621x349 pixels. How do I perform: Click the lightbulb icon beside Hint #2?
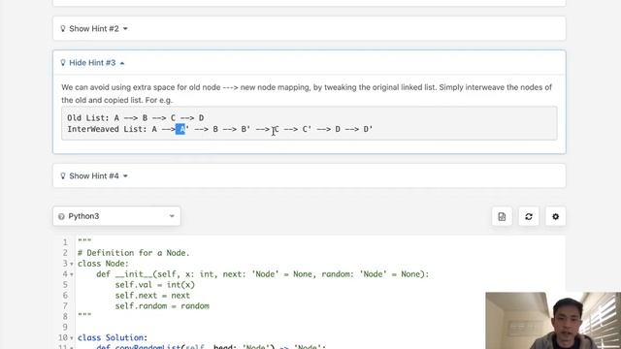click(62, 28)
